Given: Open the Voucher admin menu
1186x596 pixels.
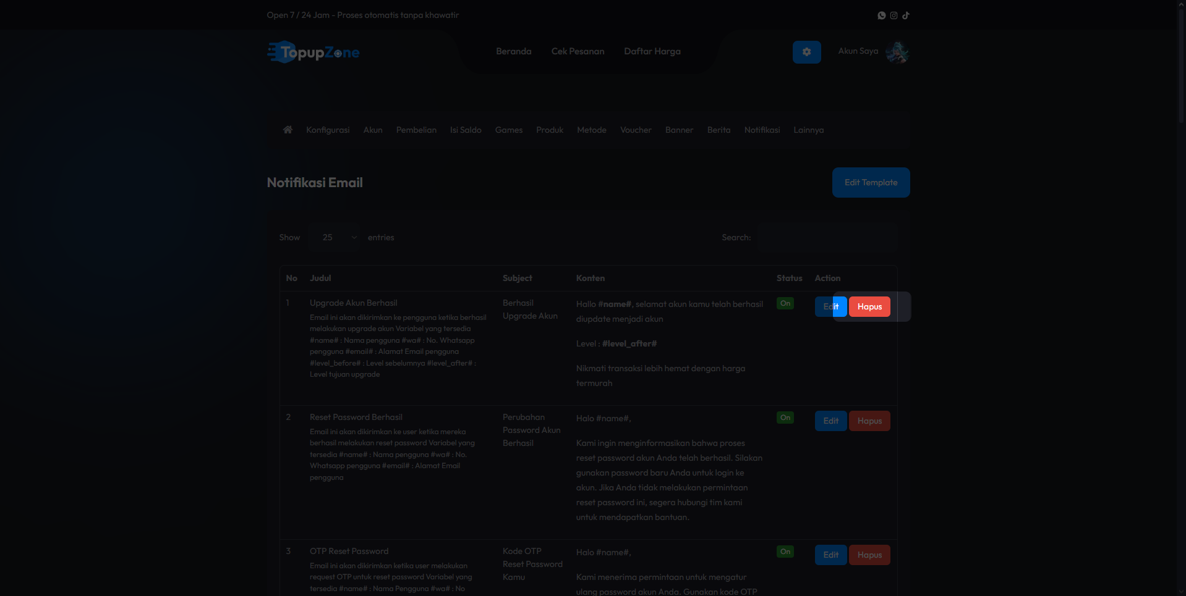Looking at the screenshot, I should tap(636, 130).
